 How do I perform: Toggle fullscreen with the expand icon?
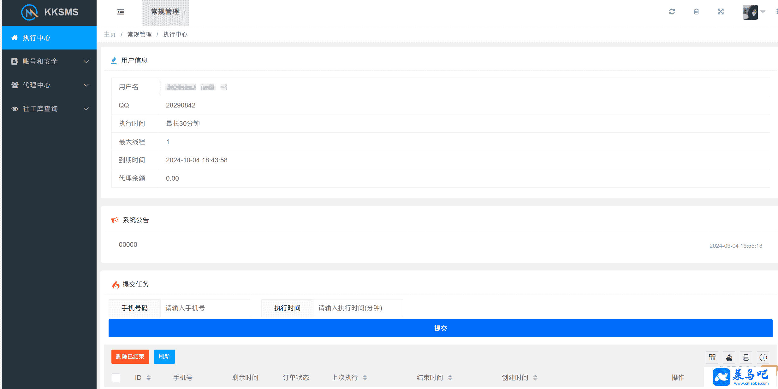tap(720, 12)
